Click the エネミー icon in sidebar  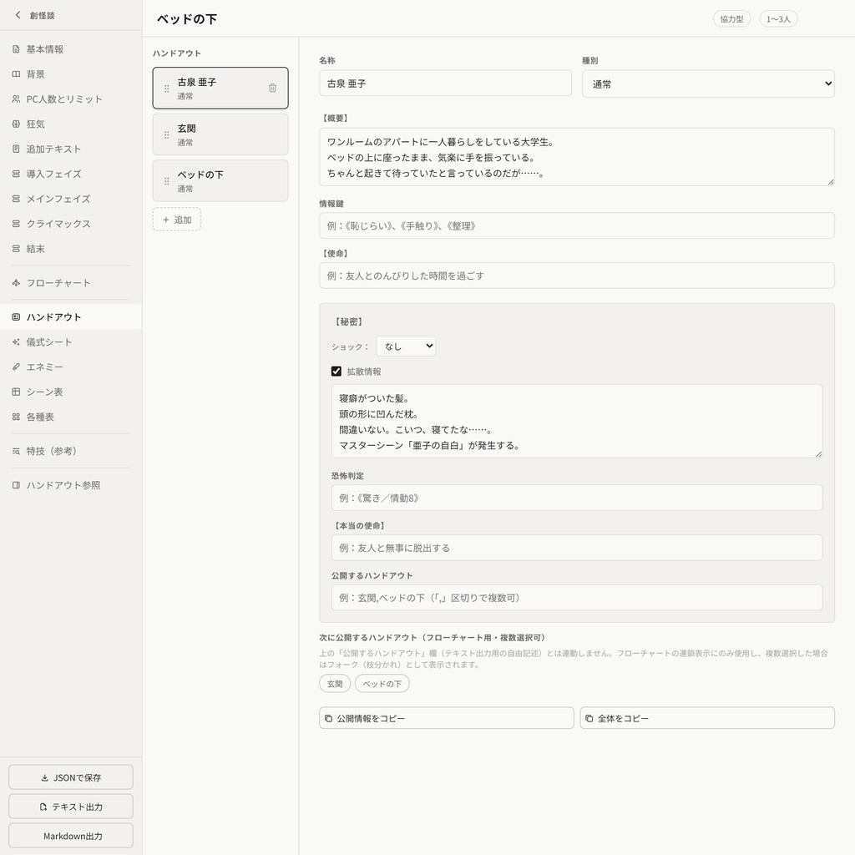pyautogui.click(x=17, y=367)
